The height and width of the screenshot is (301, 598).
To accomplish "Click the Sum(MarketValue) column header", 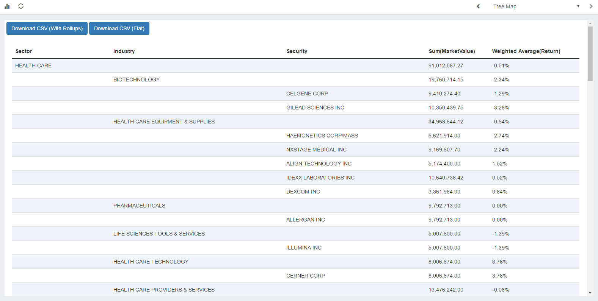I will (x=452, y=51).
